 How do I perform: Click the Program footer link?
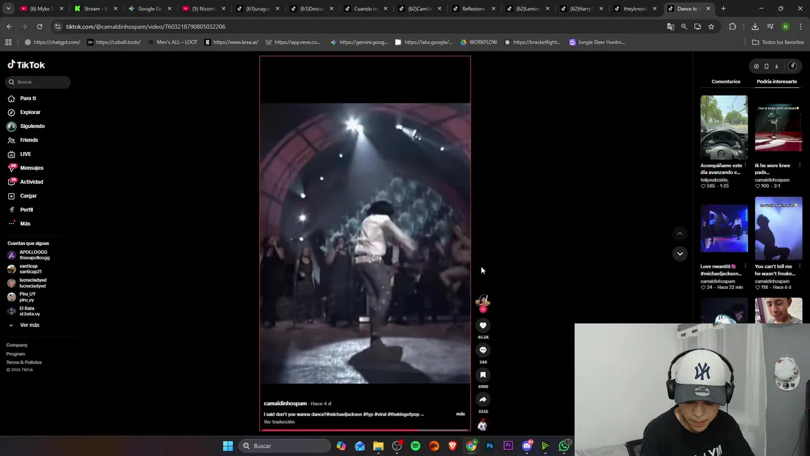pyautogui.click(x=16, y=354)
